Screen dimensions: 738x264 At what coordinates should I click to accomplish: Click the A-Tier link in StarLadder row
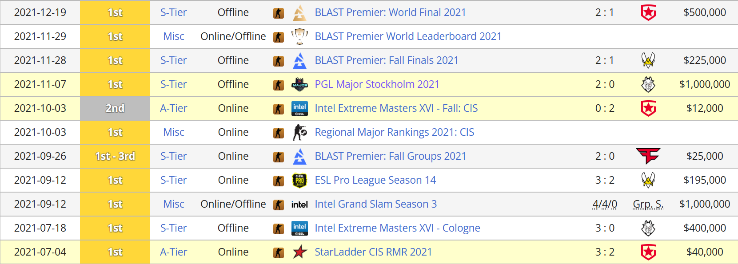tap(173, 252)
